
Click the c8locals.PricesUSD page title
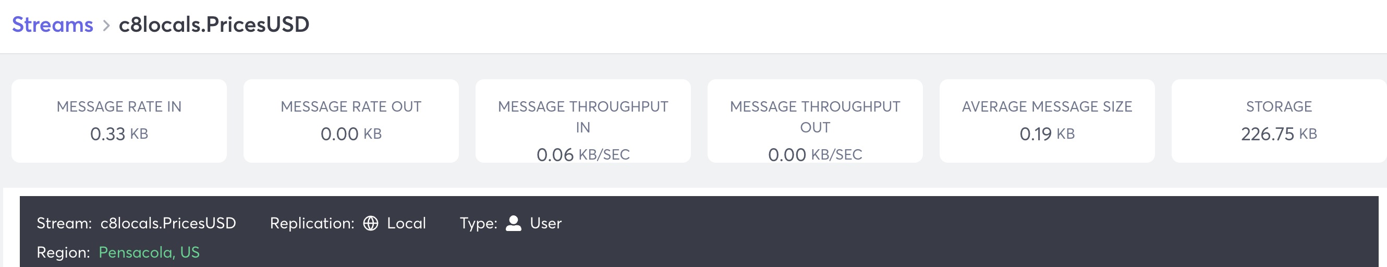(214, 25)
